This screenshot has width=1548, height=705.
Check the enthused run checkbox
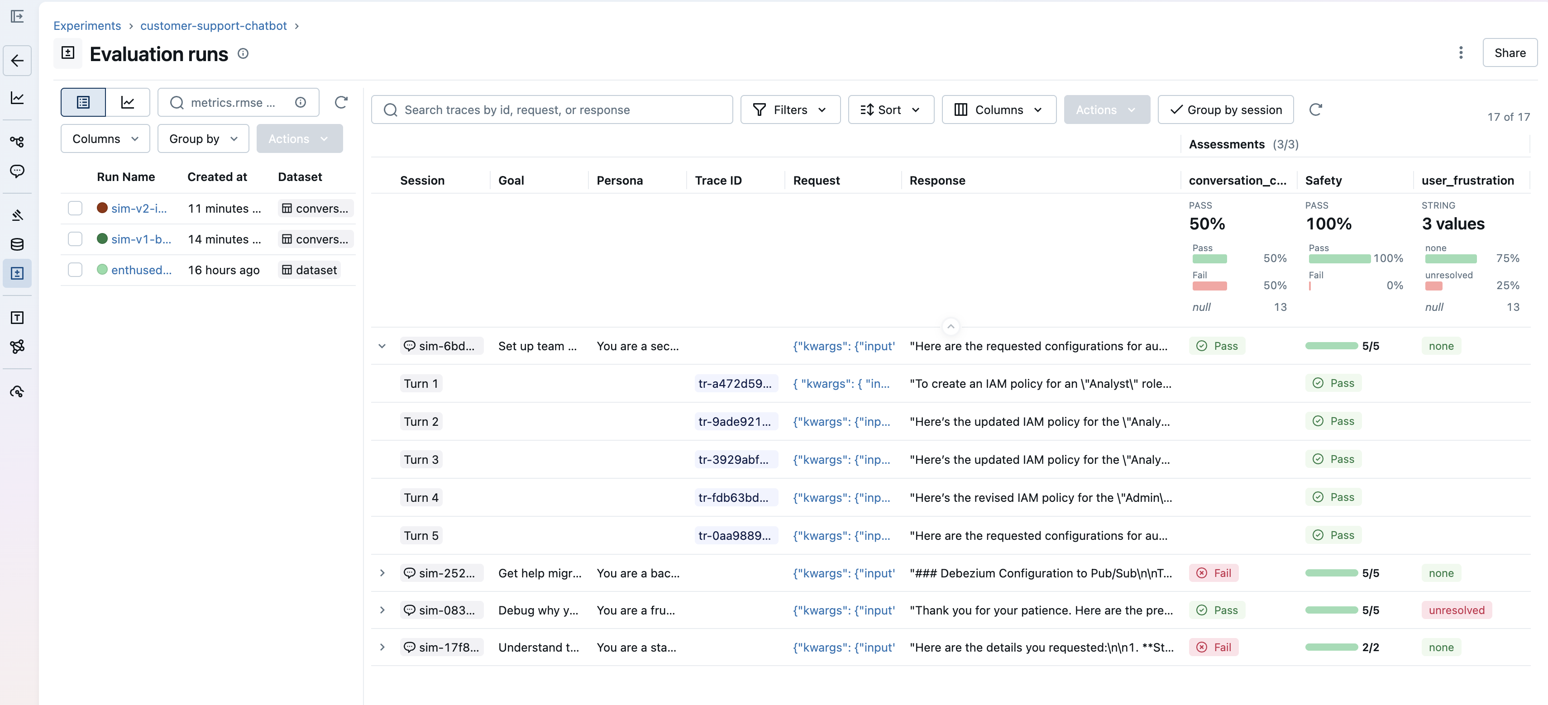75,270
